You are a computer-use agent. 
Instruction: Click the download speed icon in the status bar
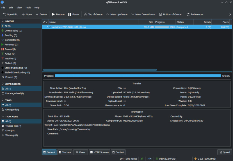[x=156, y=158]
